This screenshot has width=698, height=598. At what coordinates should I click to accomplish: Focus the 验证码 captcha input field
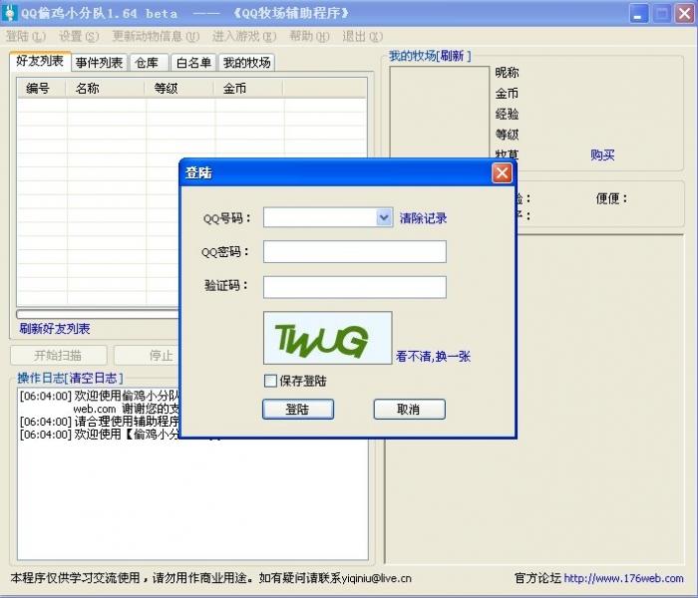354,287
